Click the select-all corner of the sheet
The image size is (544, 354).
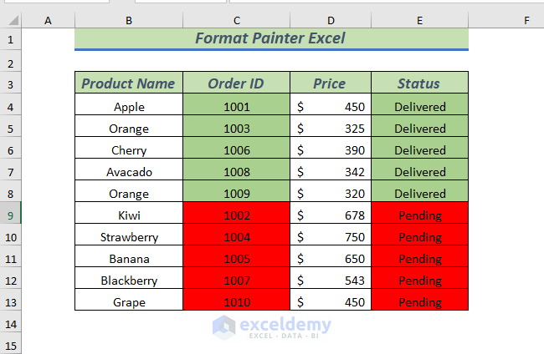(10, 19)
